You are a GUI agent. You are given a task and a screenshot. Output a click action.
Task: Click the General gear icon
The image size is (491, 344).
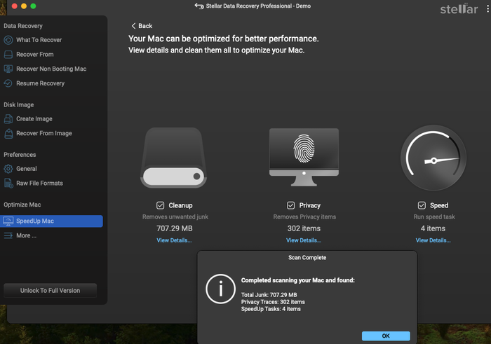click(8, 169)
